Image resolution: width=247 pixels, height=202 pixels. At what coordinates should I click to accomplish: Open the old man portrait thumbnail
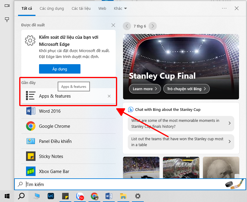(x=221, y=167)
